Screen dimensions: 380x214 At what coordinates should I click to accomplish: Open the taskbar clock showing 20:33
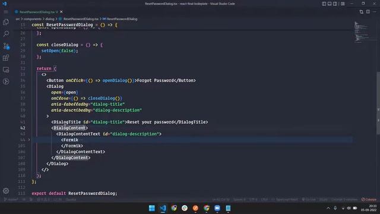click(369, 208)
